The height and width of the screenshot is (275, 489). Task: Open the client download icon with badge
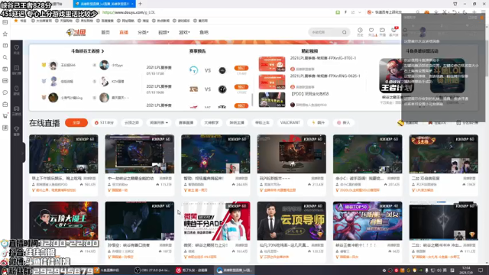tap(393, 31)
